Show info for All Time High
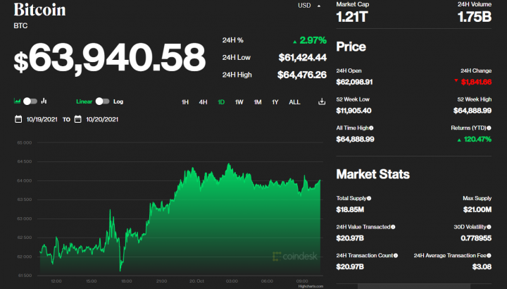 [371, 128]
